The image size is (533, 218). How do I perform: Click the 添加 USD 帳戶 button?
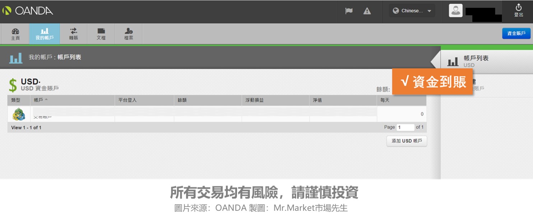(x=407, y=141)
